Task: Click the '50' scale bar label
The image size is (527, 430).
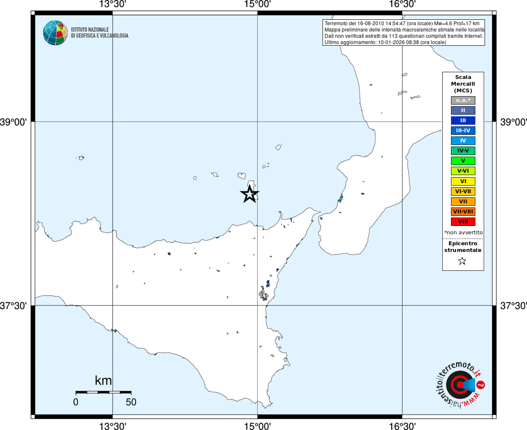Action: pos(131,402)
